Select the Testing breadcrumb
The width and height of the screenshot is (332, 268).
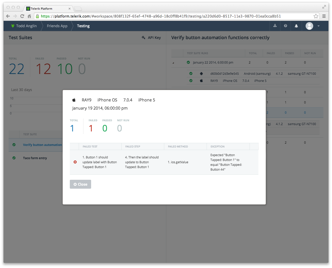coord(83,26)
